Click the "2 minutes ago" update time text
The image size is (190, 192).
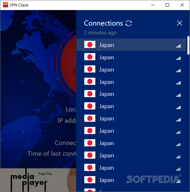click(x=100, y=33)
